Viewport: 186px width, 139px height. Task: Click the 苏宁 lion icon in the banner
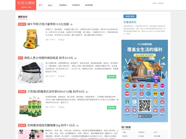tap(155, 85)
